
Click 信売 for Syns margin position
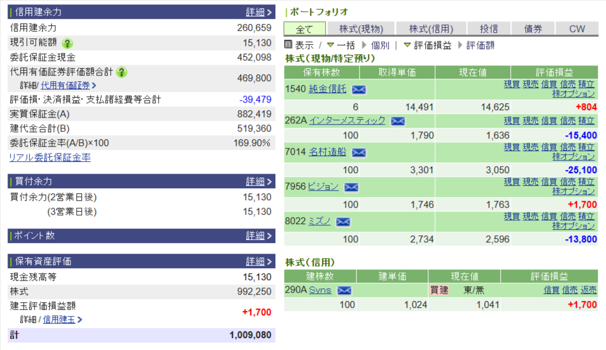coord(569,290)
